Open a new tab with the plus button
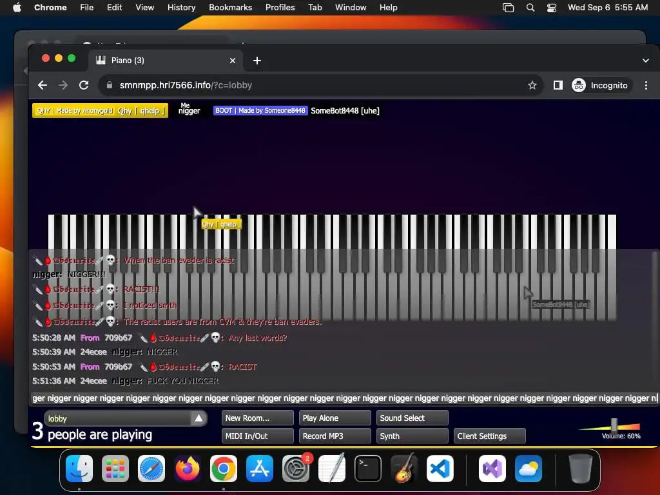Image resolution: width=660 pixels, height=495 pixels. point(257,61)
